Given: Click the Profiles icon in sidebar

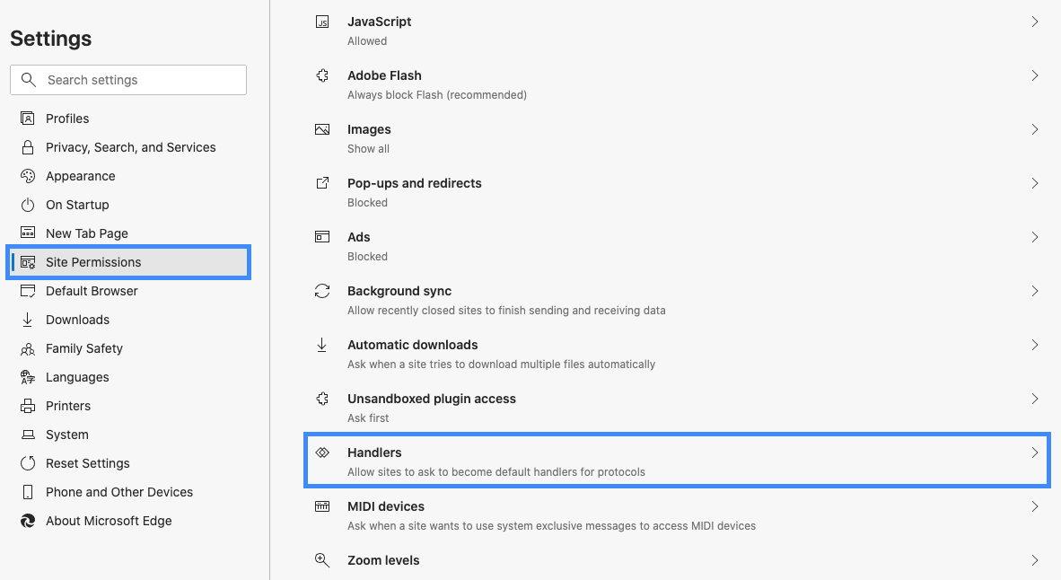Looking at the screenshot, I should (25, 118).
